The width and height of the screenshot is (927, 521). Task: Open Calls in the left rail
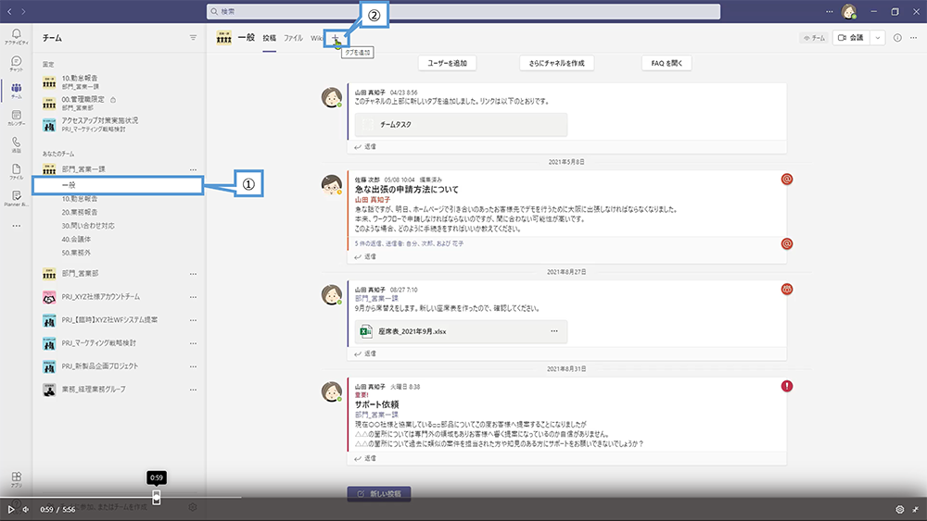click(x=17, y=144)
